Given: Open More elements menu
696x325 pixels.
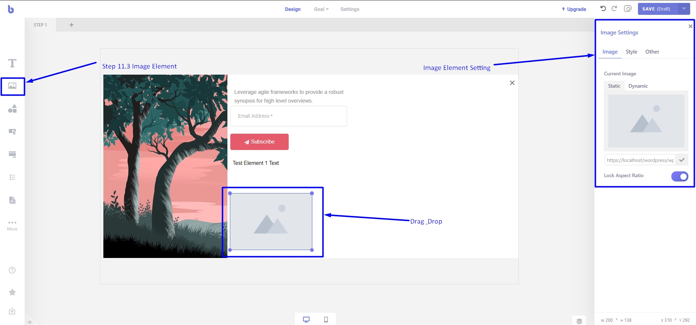Looking at the screenshot, I should coord(12,225).
